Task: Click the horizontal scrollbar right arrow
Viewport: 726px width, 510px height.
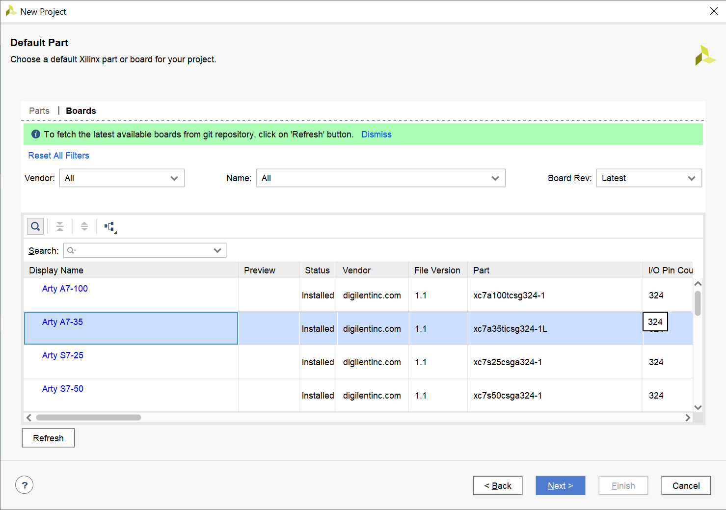Action: coord(688,418)
